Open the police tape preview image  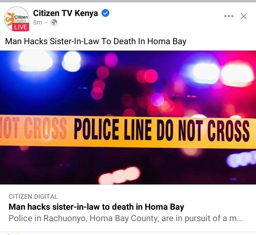click(128, 117)
